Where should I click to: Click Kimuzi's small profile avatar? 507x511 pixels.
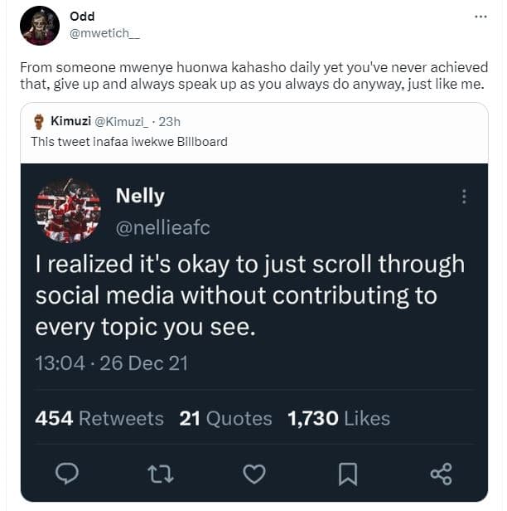pos(38,122)
